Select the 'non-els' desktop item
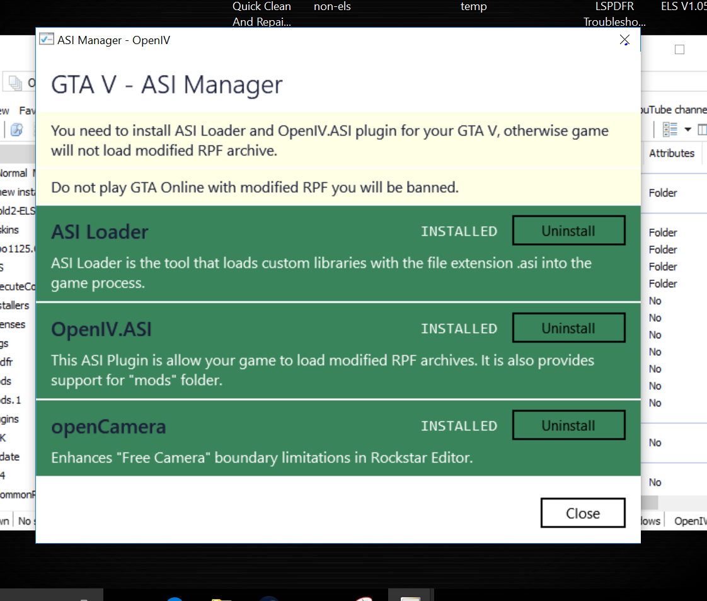Viewport: 707px width, 601px height. [x=332, y=6]
